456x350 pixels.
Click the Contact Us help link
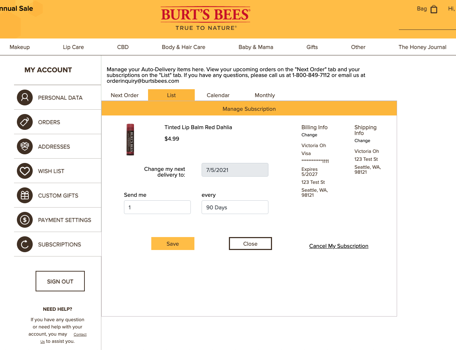[x=80, y=335]
